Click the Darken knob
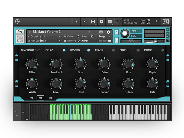 coord(104,84)
